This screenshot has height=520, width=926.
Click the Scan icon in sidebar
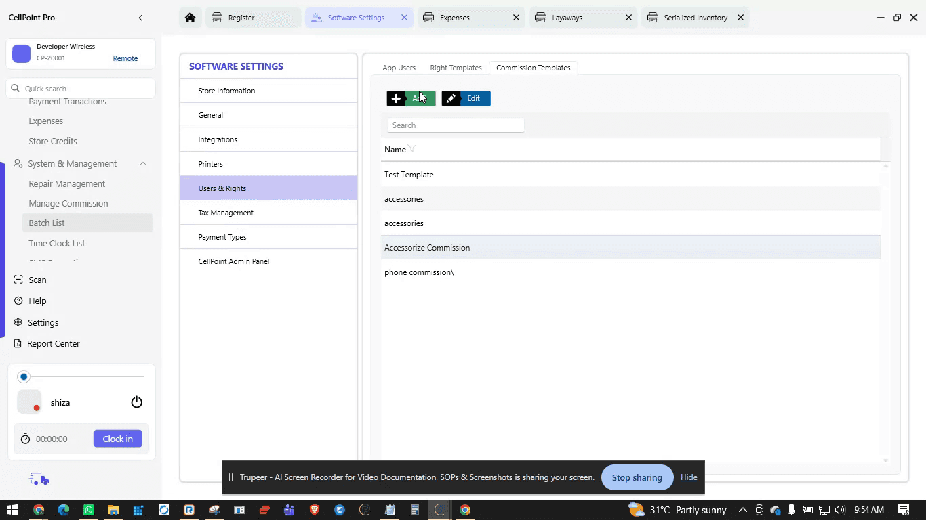tap(18, 280)
